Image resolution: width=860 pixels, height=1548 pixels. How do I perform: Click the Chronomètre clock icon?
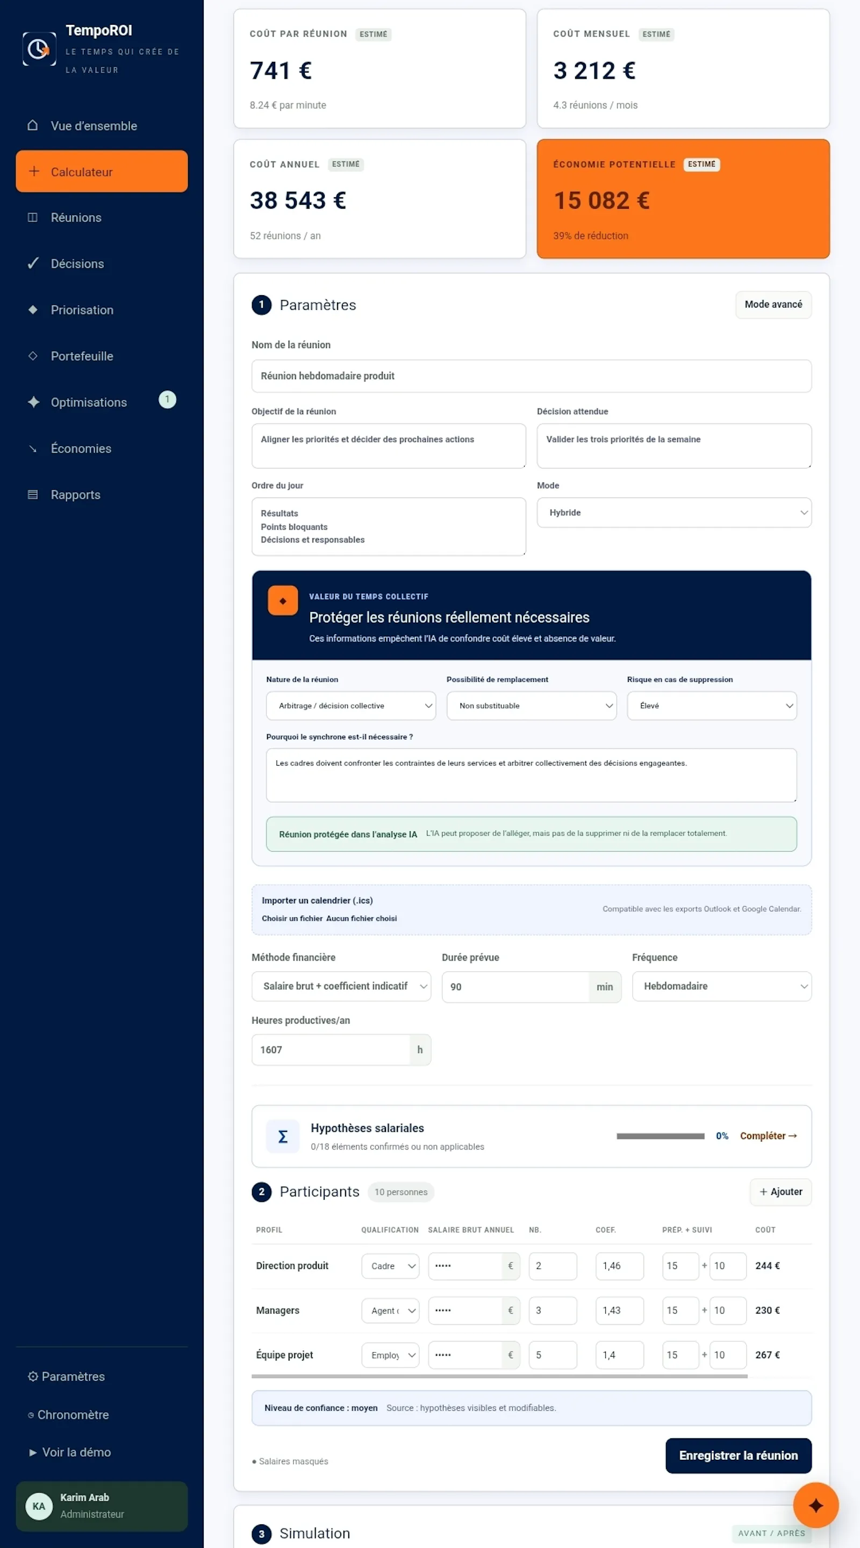click(31, 1415)
